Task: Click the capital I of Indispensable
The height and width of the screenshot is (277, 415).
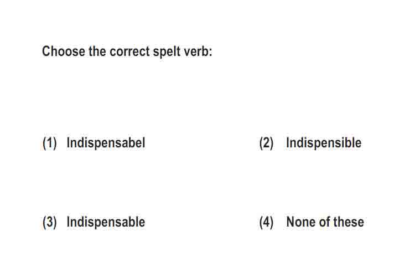Action: click(x=68, y=222)
